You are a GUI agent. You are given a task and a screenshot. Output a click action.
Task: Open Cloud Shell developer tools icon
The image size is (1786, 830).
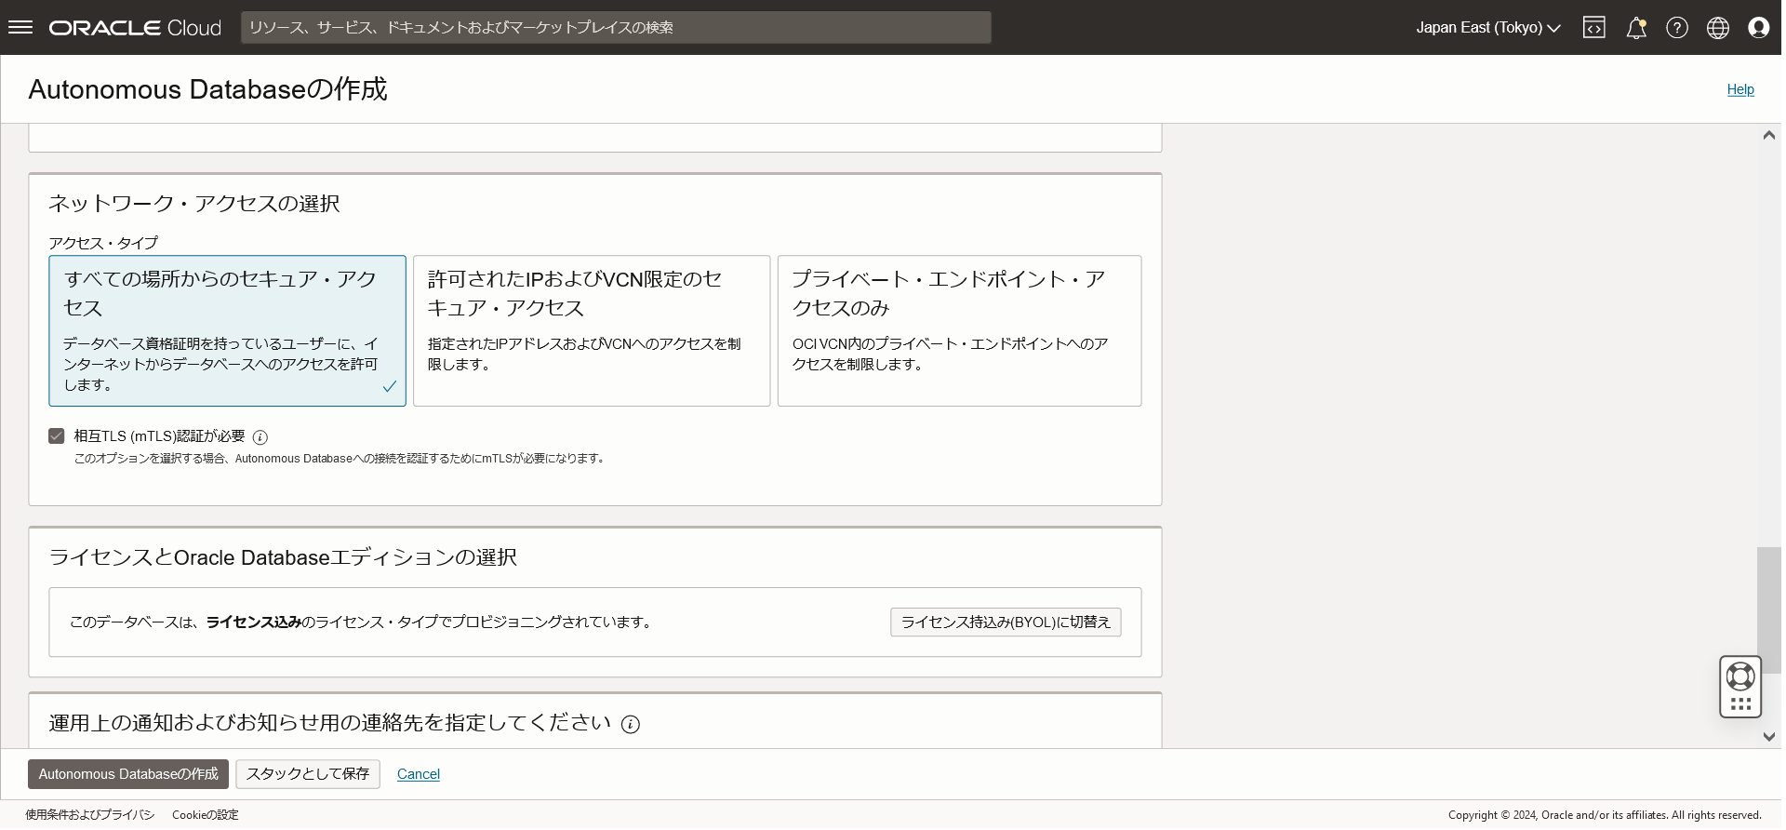pyautogui.click(x=1594, y=27)
